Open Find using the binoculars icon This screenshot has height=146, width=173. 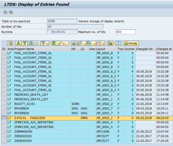click(x=31, y=43)
